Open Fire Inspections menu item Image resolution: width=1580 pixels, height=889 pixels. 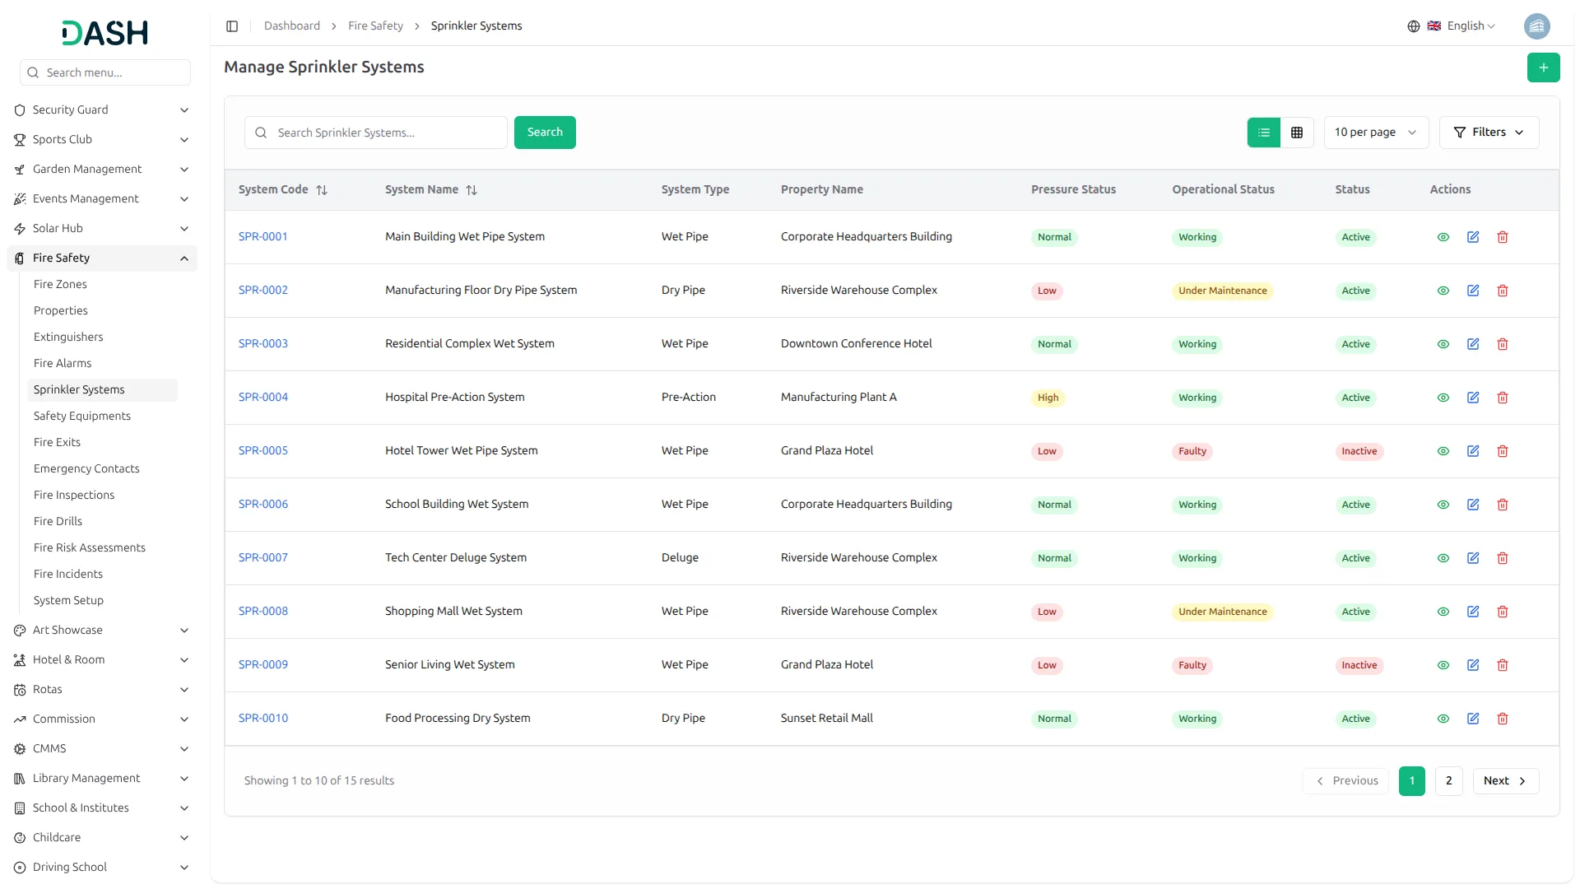pyautogui.click(x=74, y=495)
